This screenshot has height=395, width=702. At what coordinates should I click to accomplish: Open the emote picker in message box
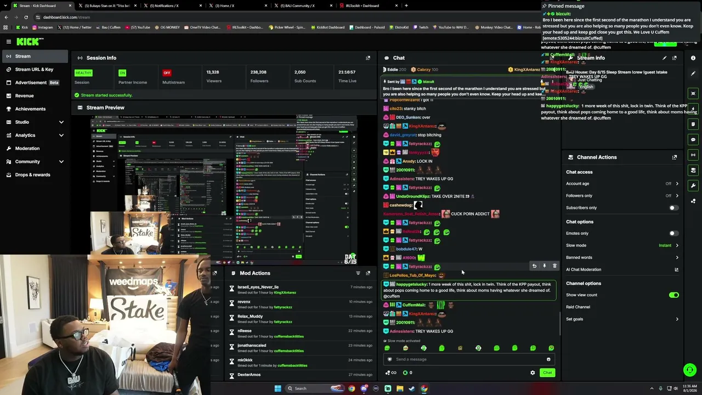(x=548, y=359)
